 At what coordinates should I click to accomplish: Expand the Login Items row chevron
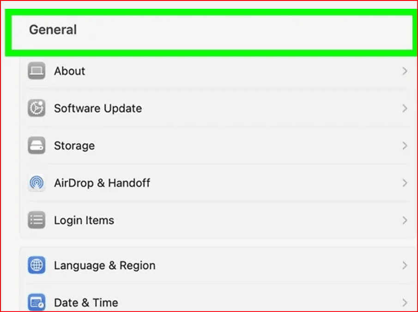click(x=405, y=220)
